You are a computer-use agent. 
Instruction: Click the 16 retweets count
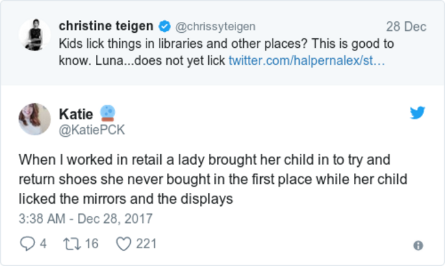(x=92, y=244)
